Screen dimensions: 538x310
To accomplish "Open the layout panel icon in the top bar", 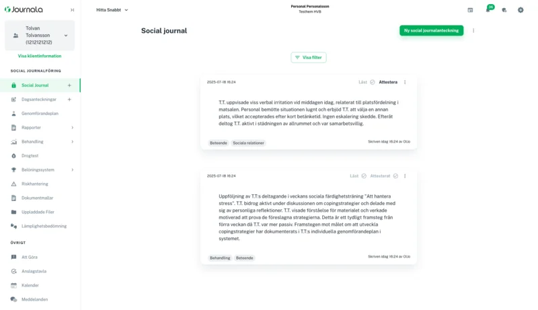I will (x=470, y=10).
